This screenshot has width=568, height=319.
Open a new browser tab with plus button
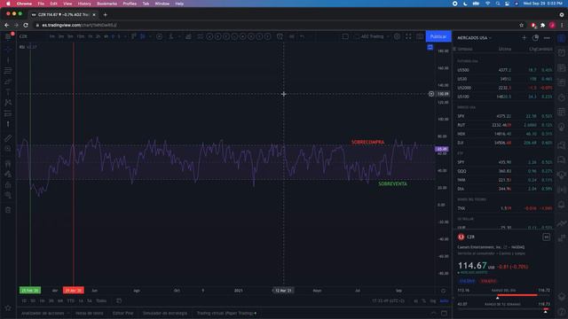105,14
